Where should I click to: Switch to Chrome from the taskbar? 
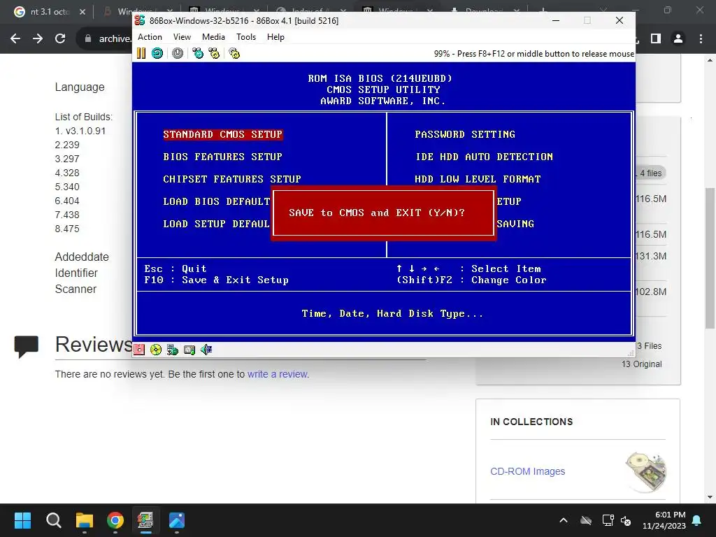pos(115,520)
